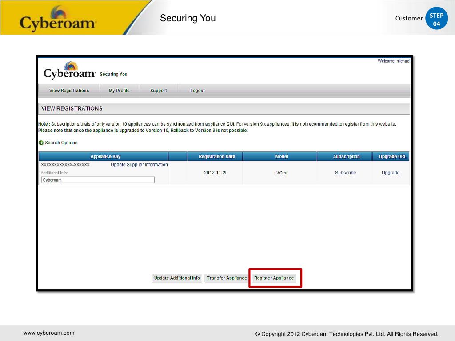Viewport: 455px width, 341px height.
Task: Expand Search Options via green arrow icon
Action: pos(41,143)
